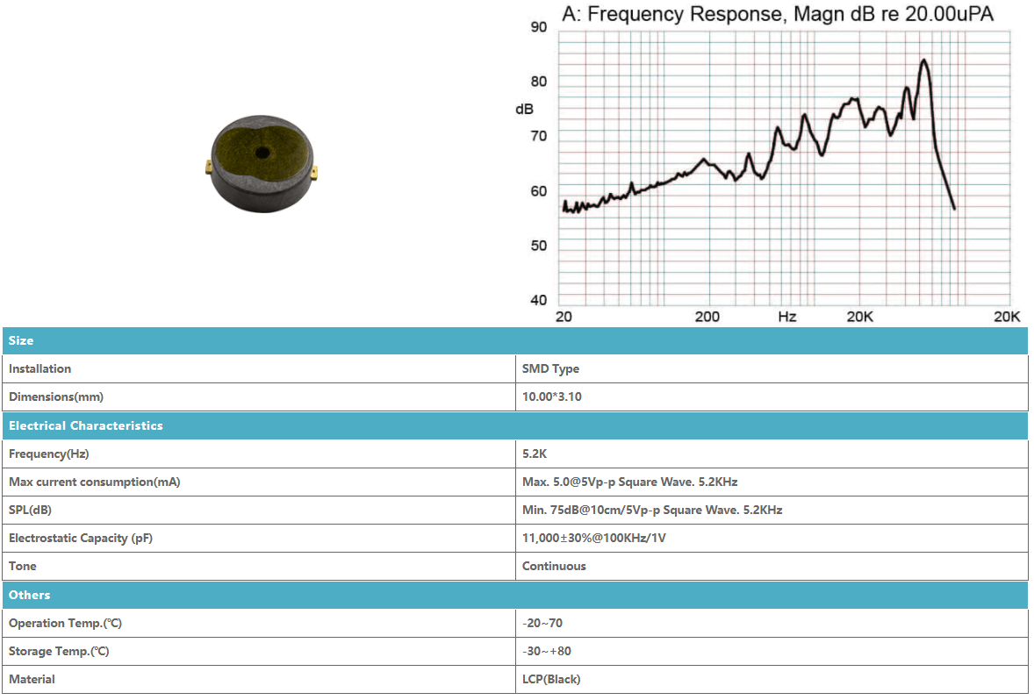Select the 'Operation Temp.(℃)' label
This screenshot has width=1034, height=700.
click(x=65, y=624)
